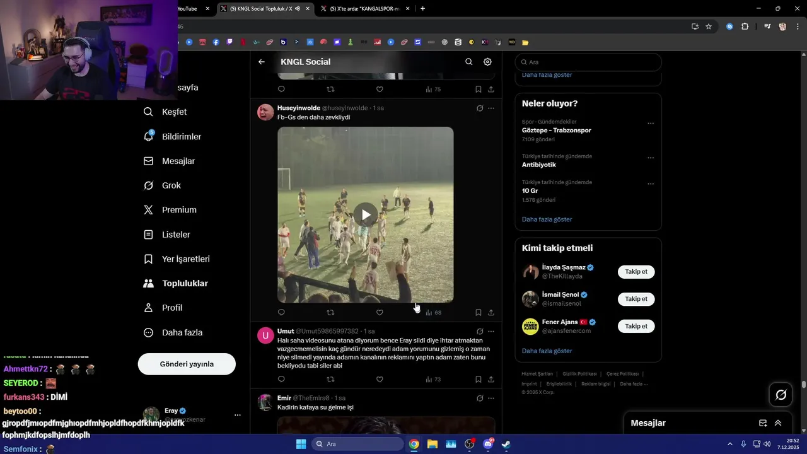The width and height of the screenshot is (807, 454).
Task: Follow İlayda Şaşmaz
Action: click(x=636, y=272)
